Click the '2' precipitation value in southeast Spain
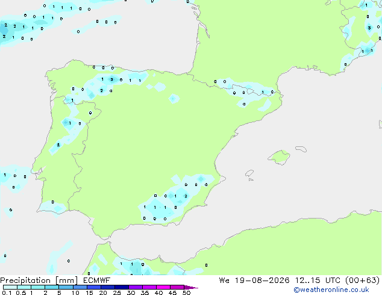 coord(186,196)
